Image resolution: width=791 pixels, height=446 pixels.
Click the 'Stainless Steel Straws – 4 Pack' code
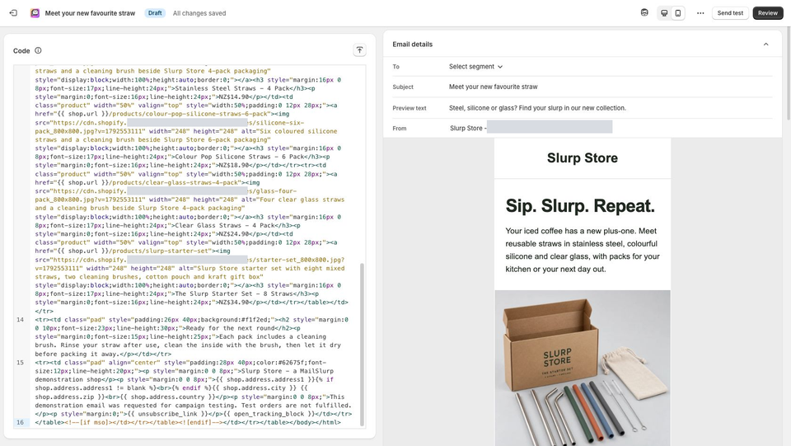point(232,88)
